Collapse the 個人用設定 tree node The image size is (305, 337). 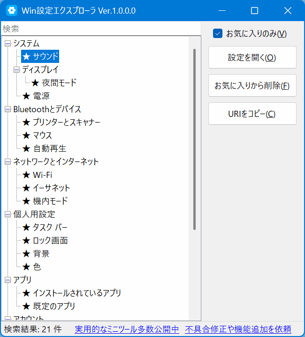(x=8, y=214)
